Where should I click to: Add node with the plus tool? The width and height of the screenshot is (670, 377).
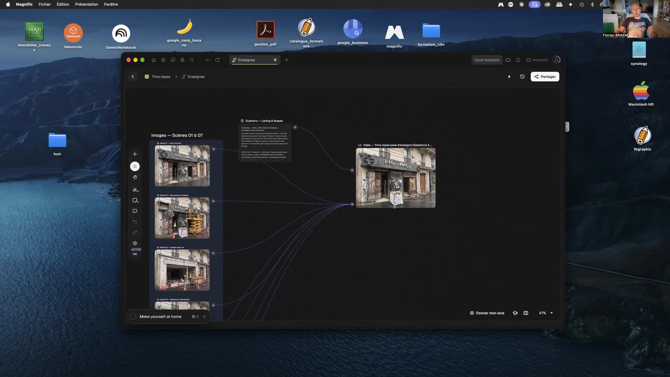coord(135,154)
